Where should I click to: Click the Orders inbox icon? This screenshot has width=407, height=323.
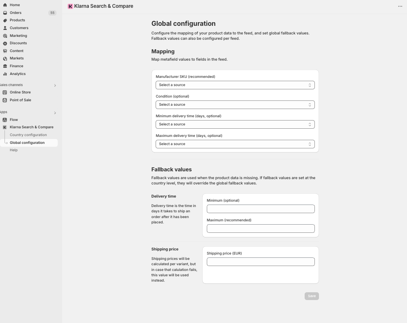pyautogui.click(x=5, y=13)
